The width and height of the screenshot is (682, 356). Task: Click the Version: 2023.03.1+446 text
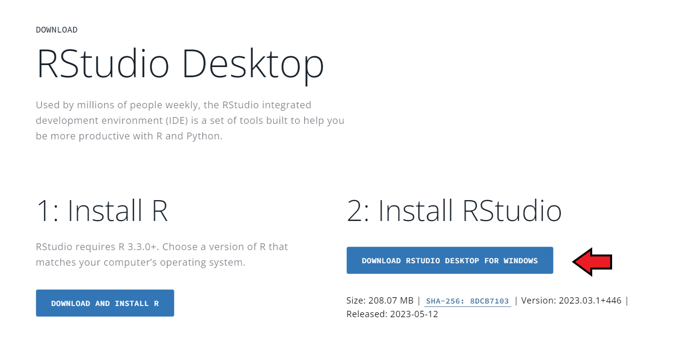tap(571, 301)
